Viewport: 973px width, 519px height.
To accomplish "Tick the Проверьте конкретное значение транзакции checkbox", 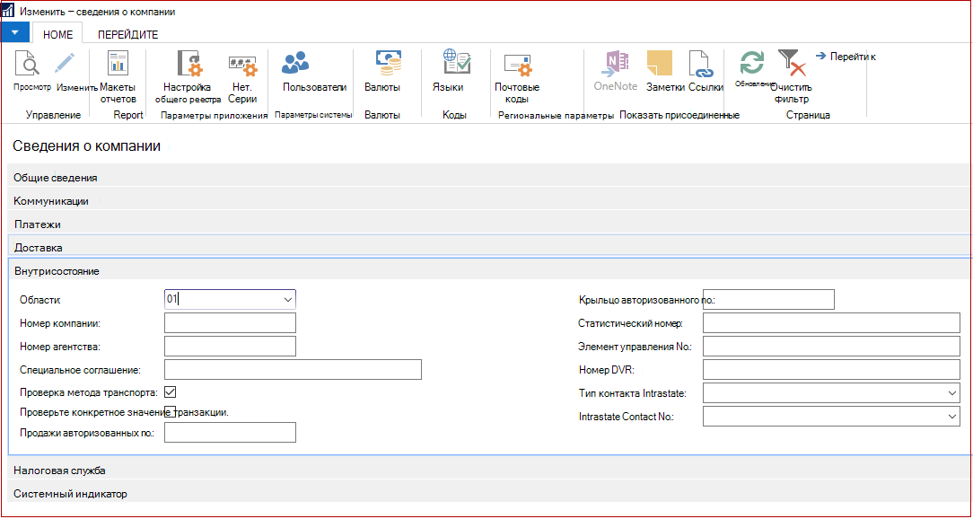I will [171, 411].
